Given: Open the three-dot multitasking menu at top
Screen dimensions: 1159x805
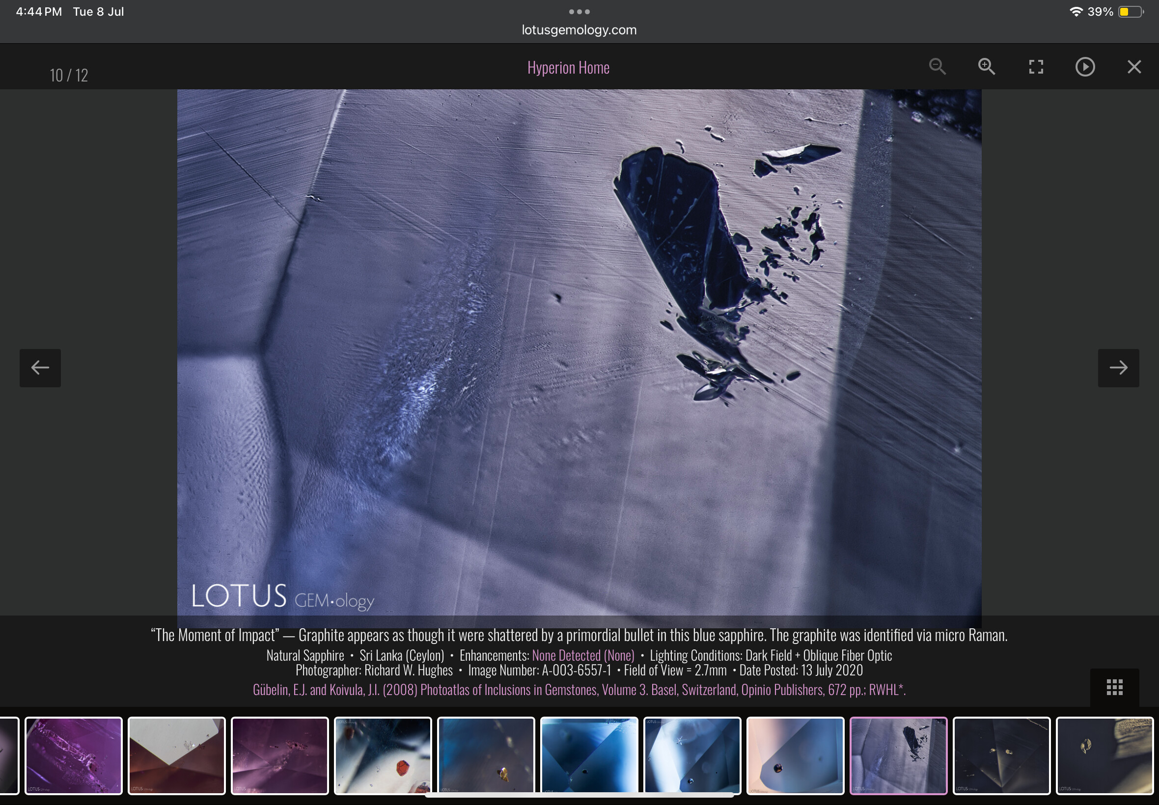Looking at the screenshot, I should pos(579,12).
